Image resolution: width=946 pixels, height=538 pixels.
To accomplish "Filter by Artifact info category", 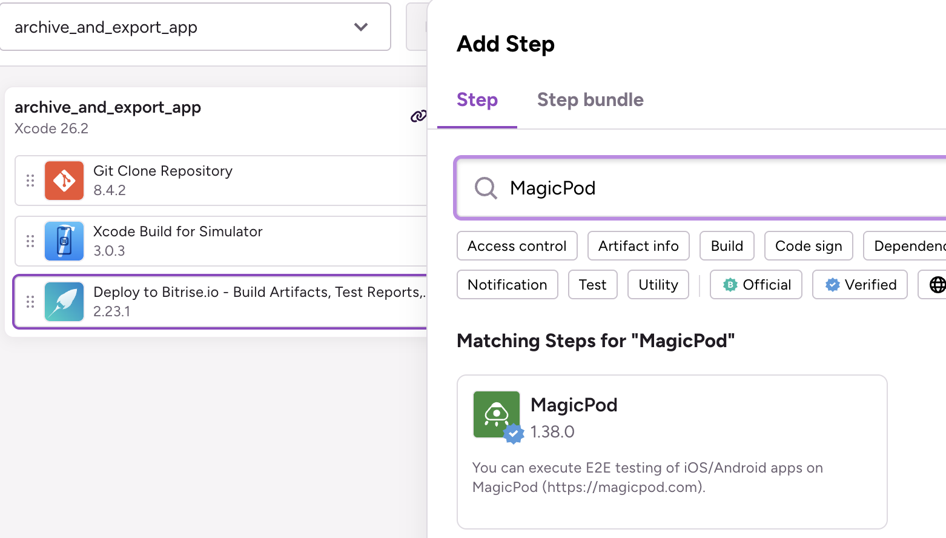I will (638, 246).
